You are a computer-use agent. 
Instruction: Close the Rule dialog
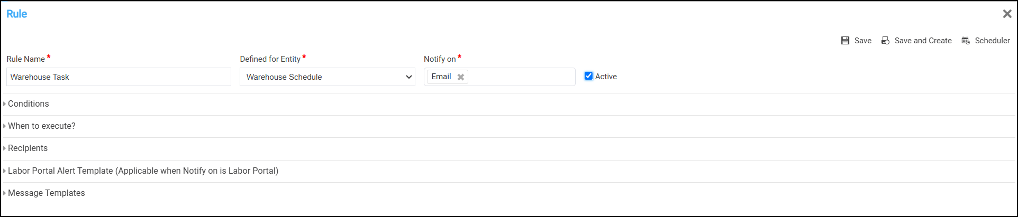tap(1007, 14)
